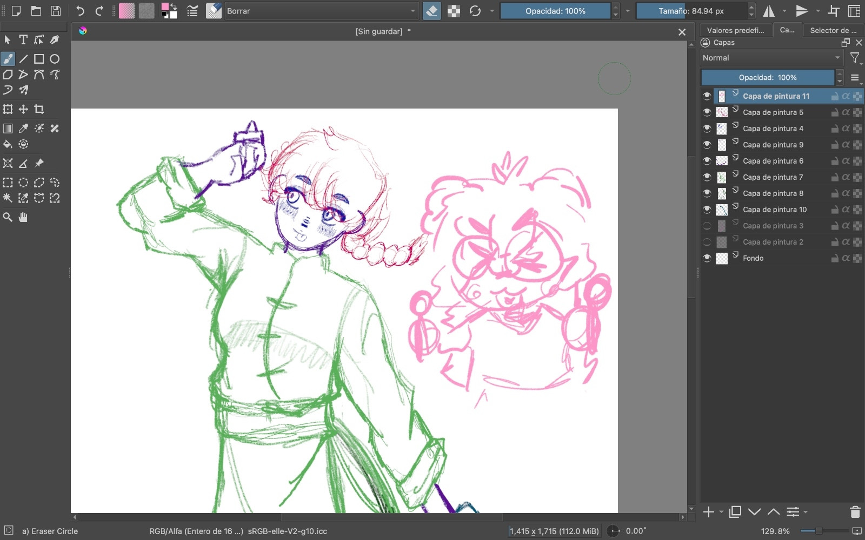Switch to Selector de color tab
The width and height of the screenshot is (865, 540).
[833, 30]
